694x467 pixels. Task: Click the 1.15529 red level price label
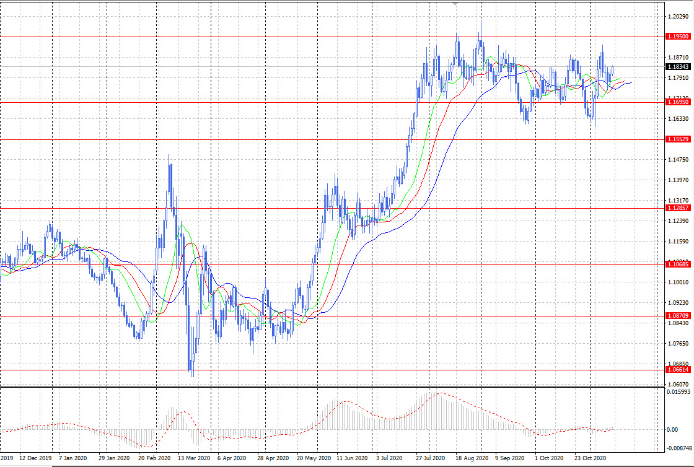tap(678, 139)
